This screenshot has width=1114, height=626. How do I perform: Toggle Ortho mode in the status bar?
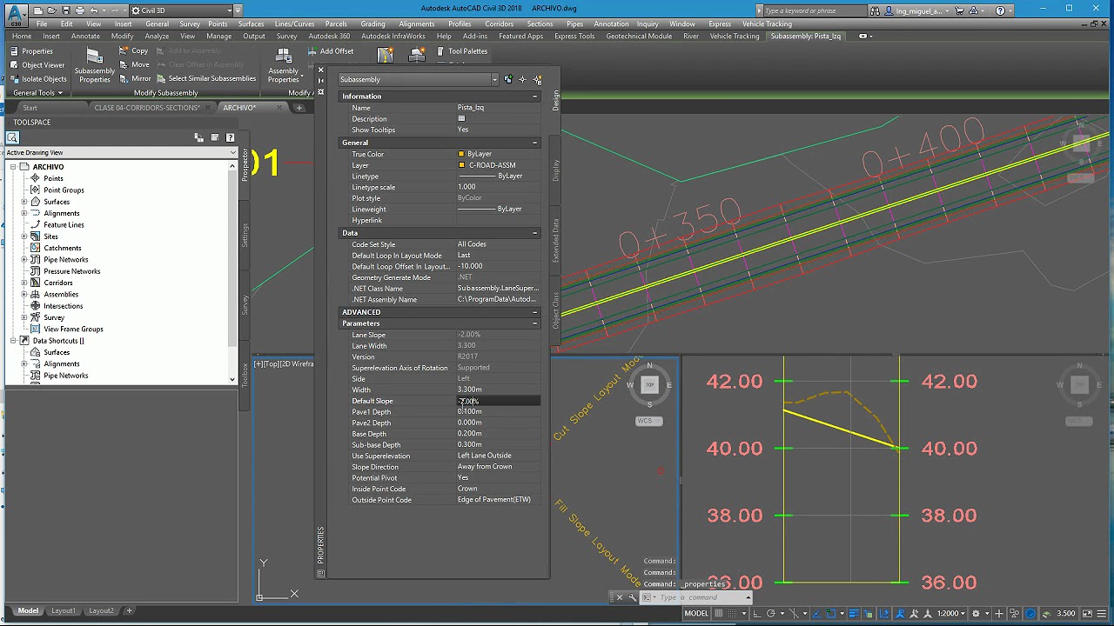[757, 613]
